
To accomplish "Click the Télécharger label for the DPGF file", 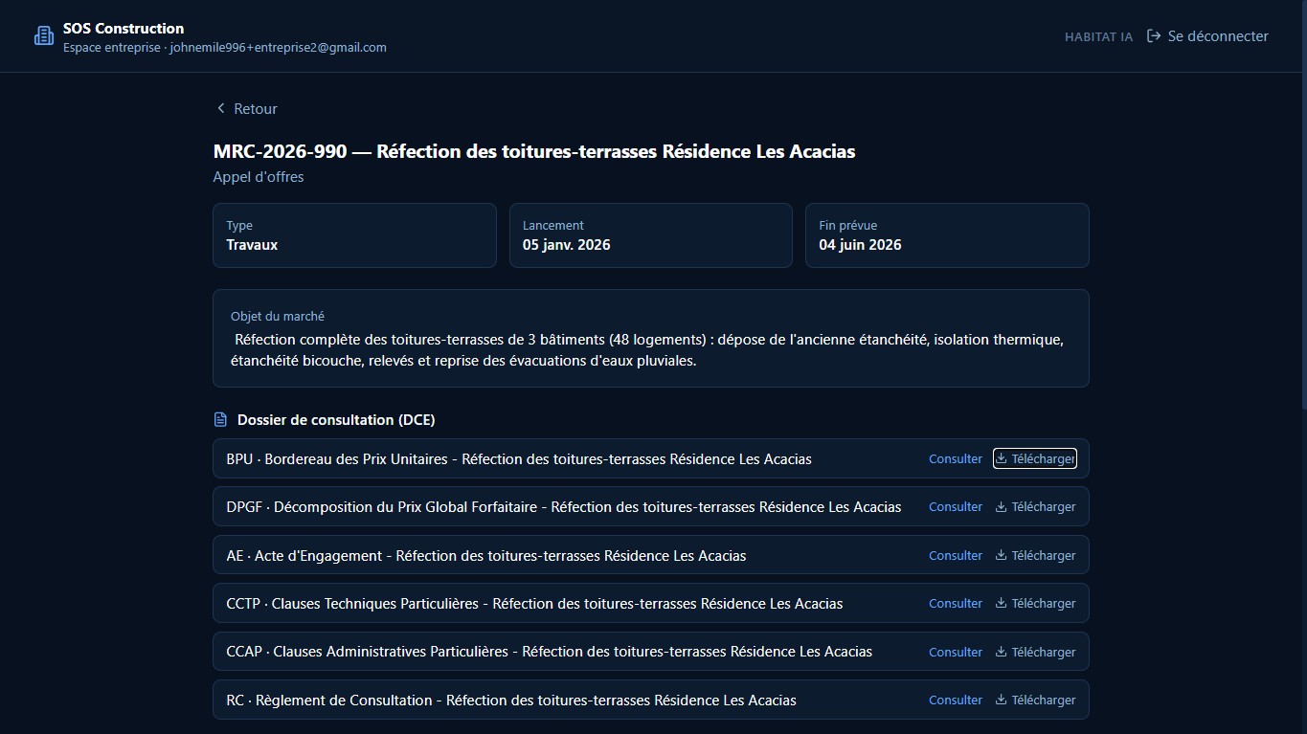I will 1044,506.
